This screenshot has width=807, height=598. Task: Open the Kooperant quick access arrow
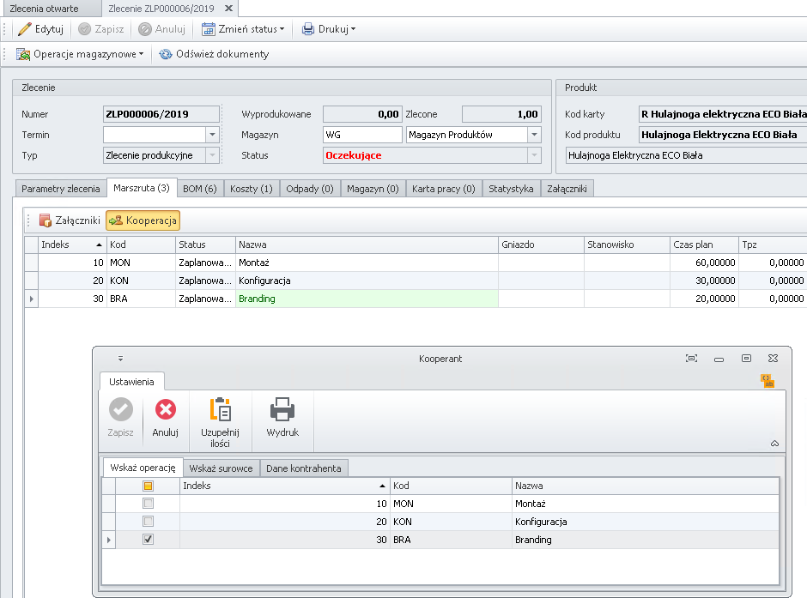pos(120,359)
